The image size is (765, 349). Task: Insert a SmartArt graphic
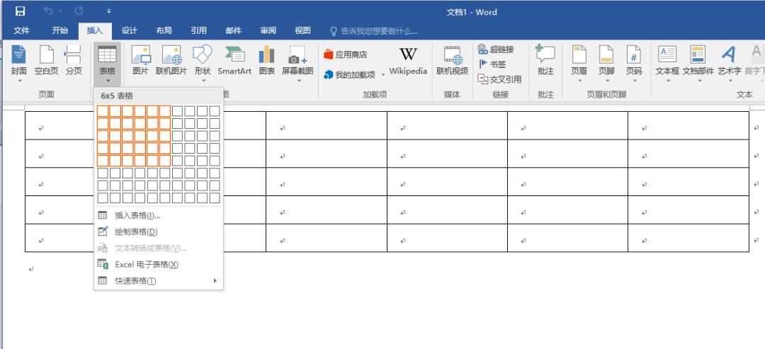tap(234, 55)
